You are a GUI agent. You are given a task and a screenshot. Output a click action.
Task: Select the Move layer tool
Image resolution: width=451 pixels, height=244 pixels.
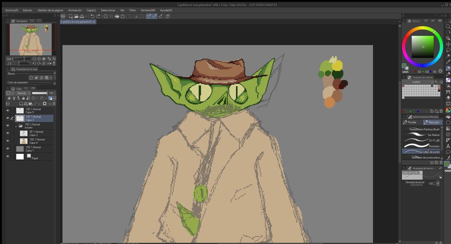[x=448, y=44]
